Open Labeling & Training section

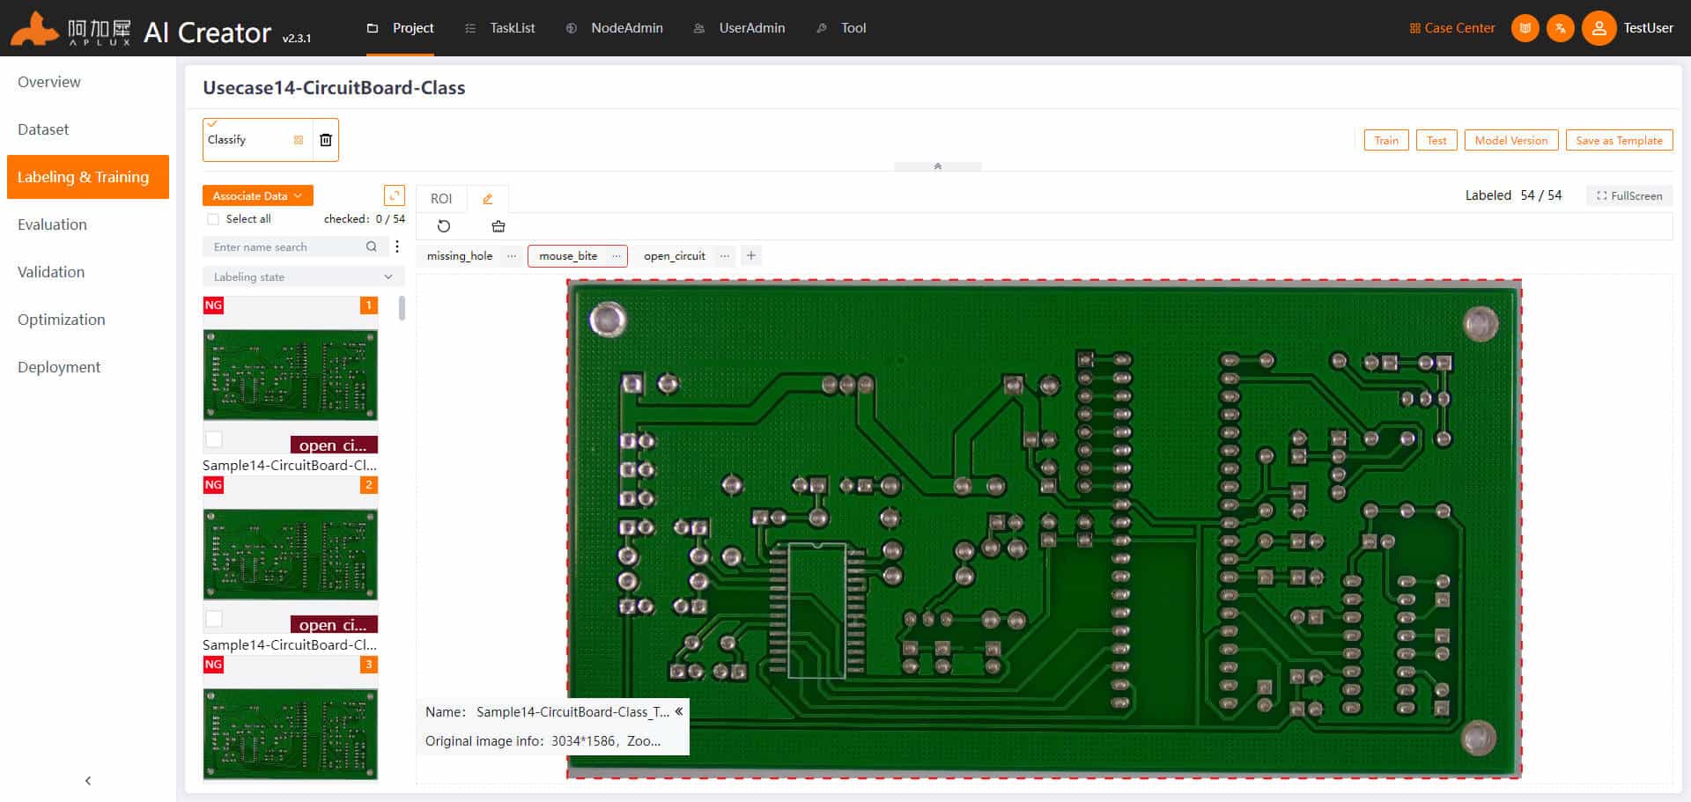(x=88, y=177)
